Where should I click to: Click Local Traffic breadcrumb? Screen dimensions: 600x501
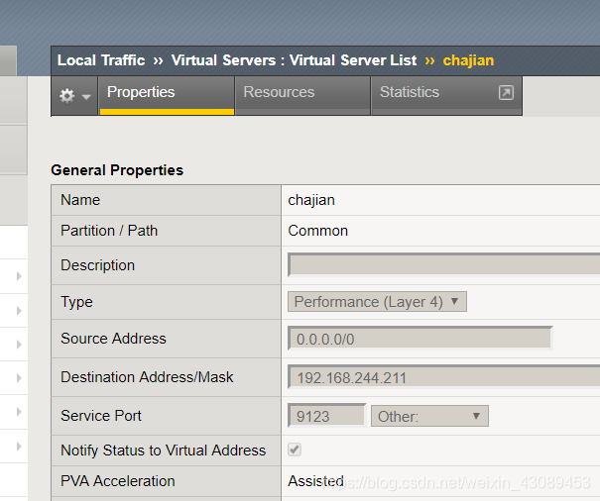click(101, 60)
